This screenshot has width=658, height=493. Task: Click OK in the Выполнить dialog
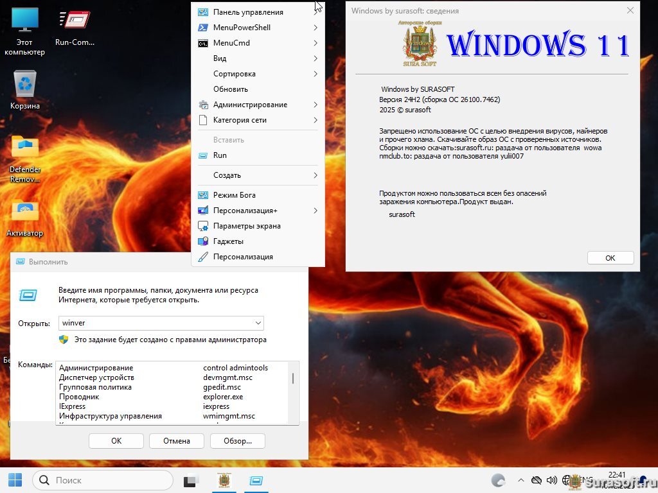(116, 441)
